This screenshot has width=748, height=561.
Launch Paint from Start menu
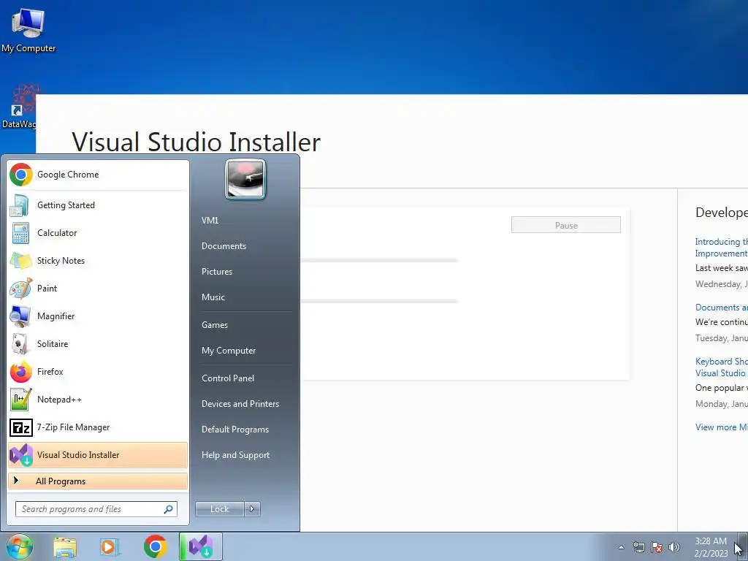tap(97, 288)
